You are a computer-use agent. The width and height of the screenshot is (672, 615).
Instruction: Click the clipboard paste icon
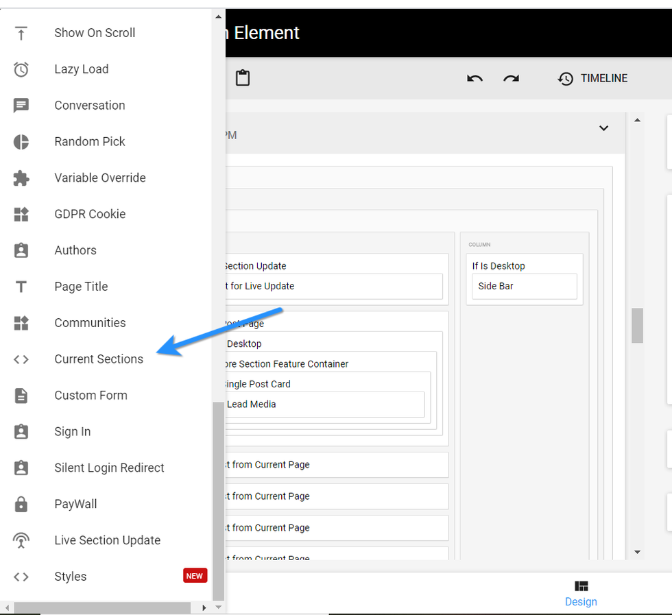click(243, 78)
